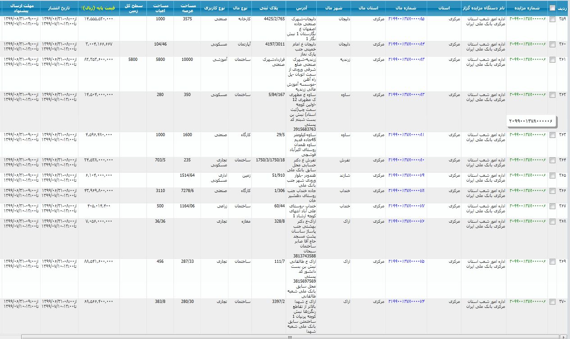570x339 pixels.
Task: Check the row ۳۶۱ checkbox
Action: [552, 60]
